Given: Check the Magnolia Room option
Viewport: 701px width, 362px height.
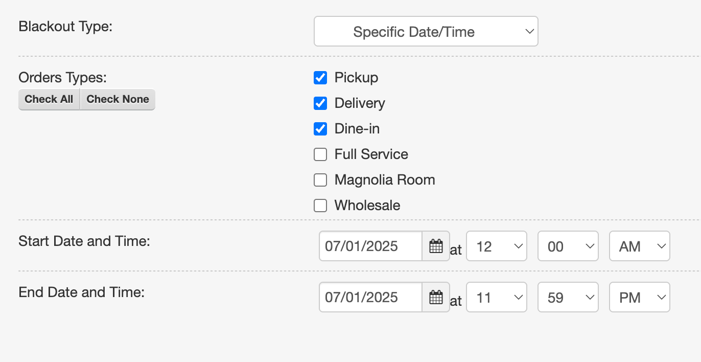Looking at the screenshot, I should pyautogui.click(x=320, y=180).
